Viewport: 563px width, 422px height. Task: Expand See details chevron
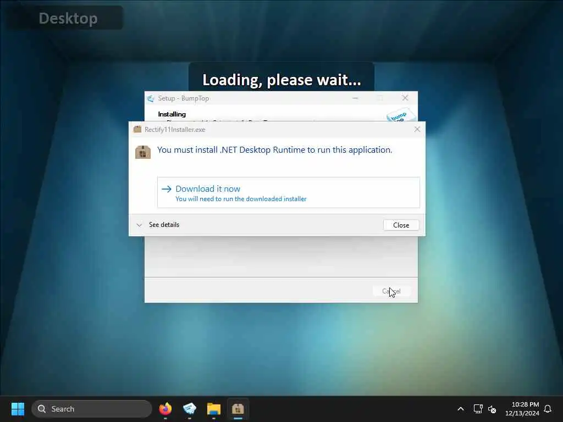coord(139,225)
